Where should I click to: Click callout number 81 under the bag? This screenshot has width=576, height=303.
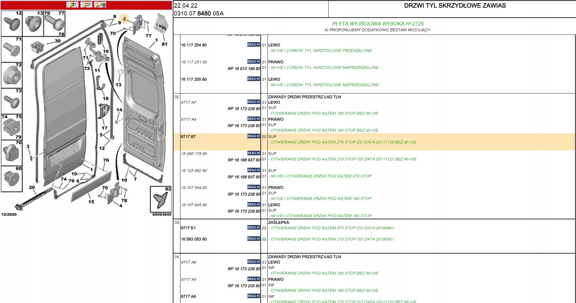point(164,44)
